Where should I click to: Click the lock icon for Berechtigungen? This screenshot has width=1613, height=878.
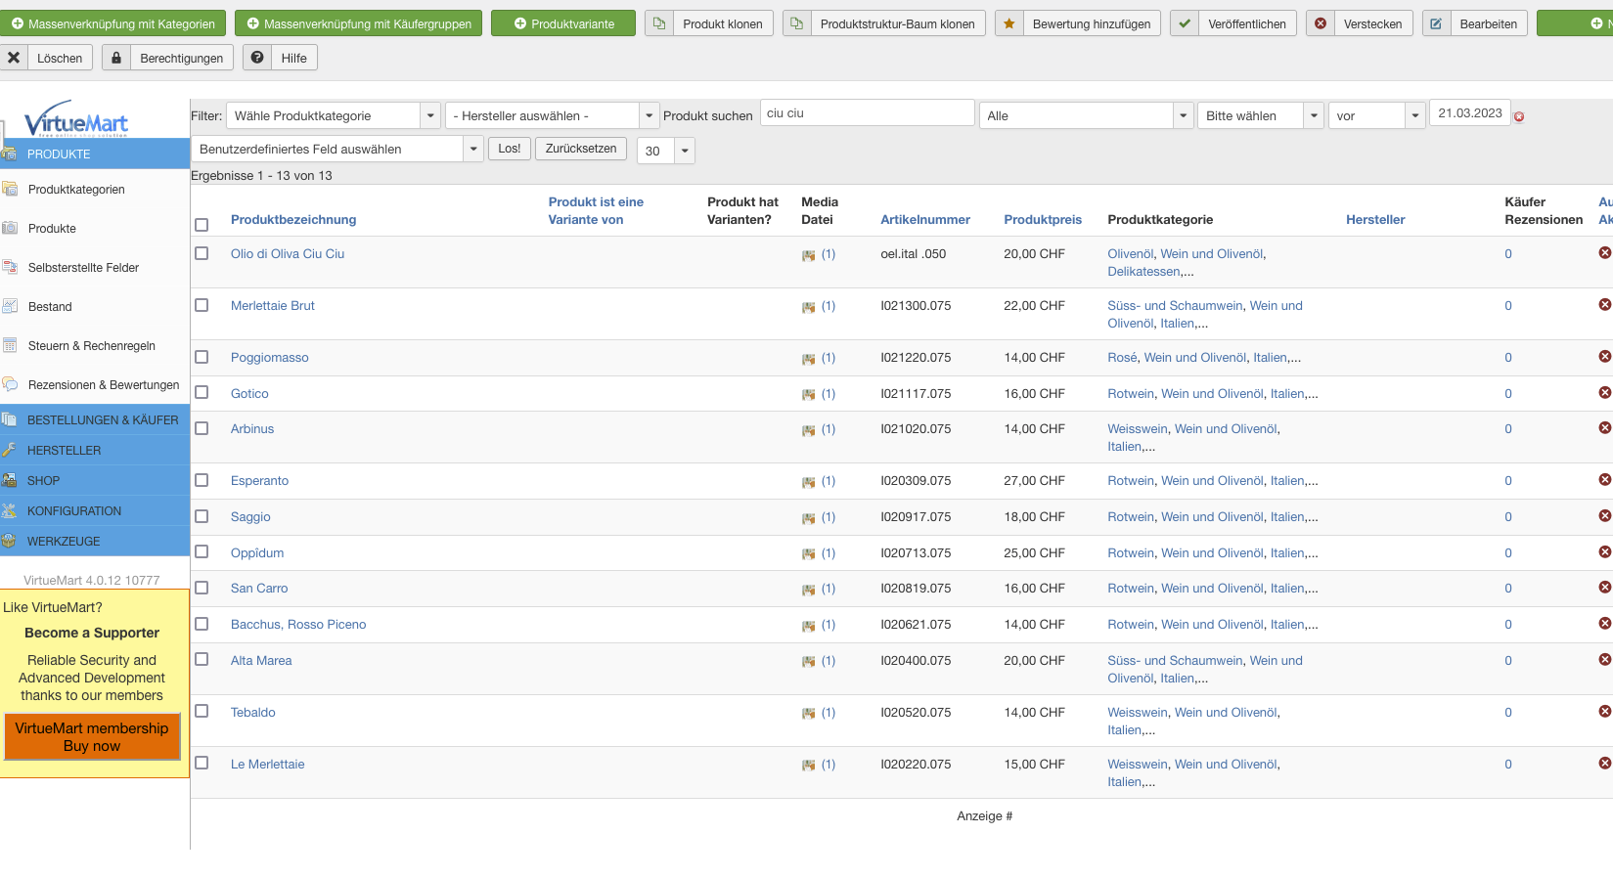click(x=116, y=58)
